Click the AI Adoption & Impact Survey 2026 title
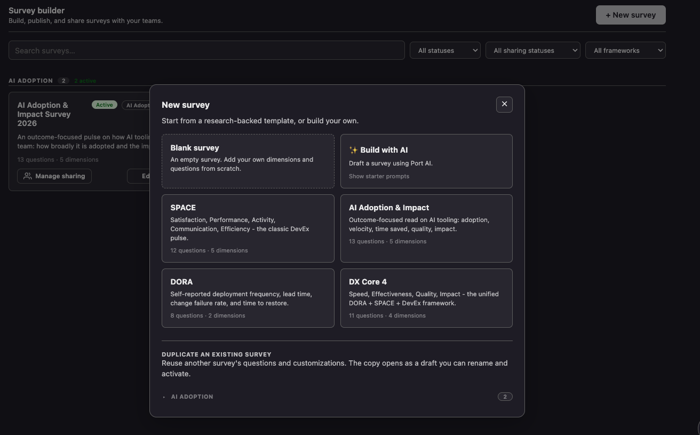Screen dimensions: 700x435 pos(44,114)
